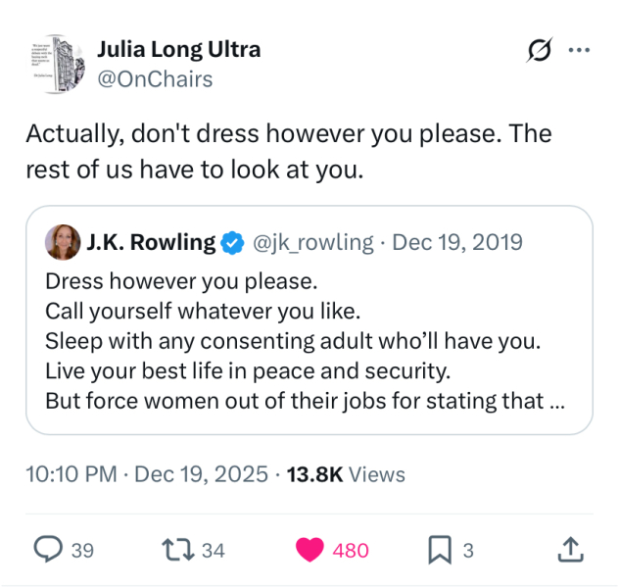
Task: Click the main tweet text
Action: pos(289,151)
